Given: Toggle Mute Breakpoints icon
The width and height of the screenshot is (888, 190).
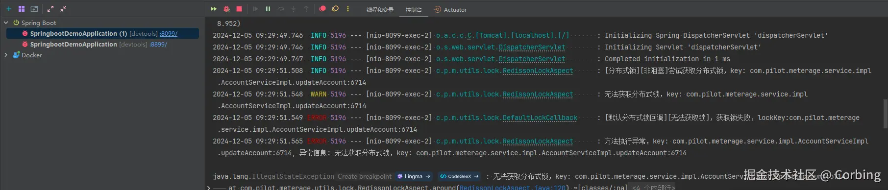Looking at the screenshot, I should pyautogui.click(x=335, y=9).
